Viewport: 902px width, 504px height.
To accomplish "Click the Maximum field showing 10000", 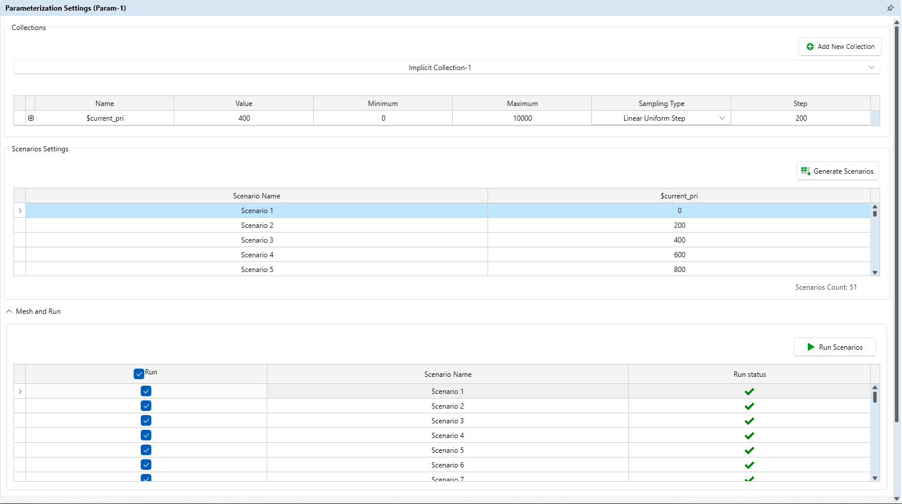I will [522, 118].
